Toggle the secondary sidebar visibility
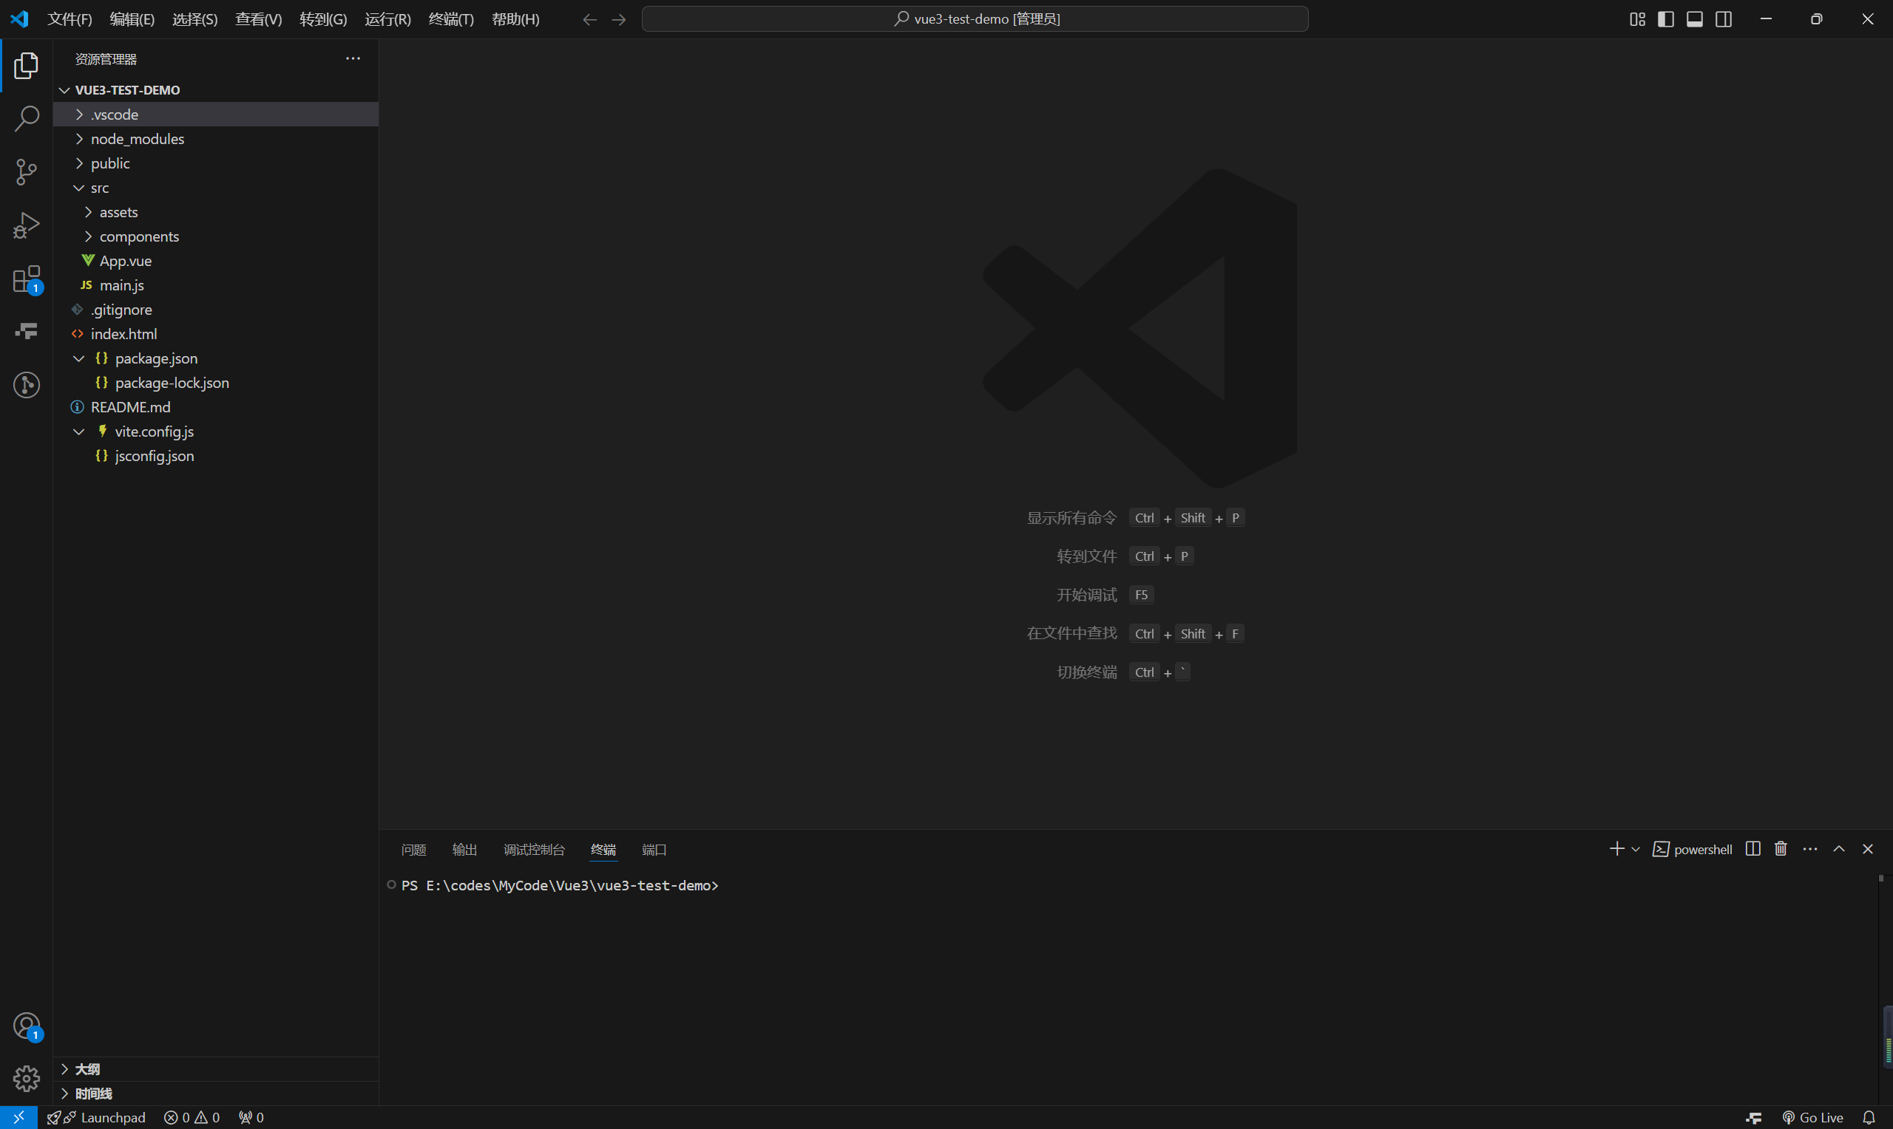Image resolution: width=1893 pixels, height=1129 pixels. click(1723, 19)
